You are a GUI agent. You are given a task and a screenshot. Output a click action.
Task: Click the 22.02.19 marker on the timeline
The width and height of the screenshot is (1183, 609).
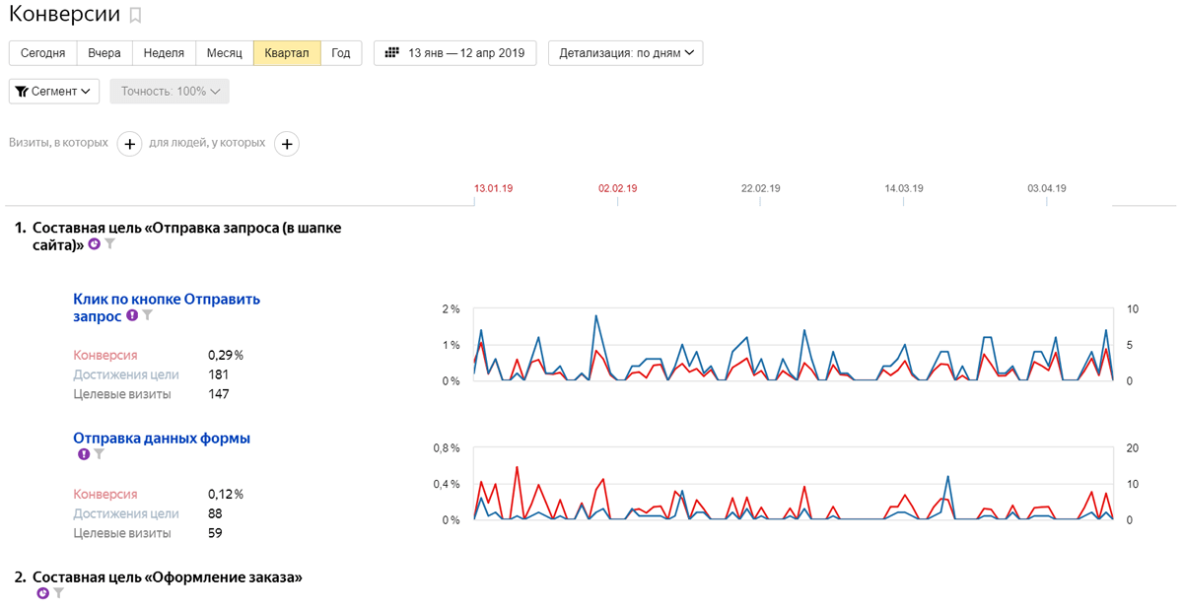pos(760,188)
